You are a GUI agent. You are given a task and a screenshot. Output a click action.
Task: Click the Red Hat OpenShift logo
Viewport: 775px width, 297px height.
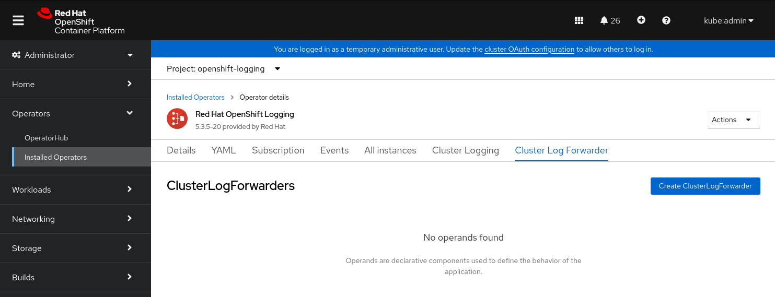pyautogui.click(x=81, y=21)
